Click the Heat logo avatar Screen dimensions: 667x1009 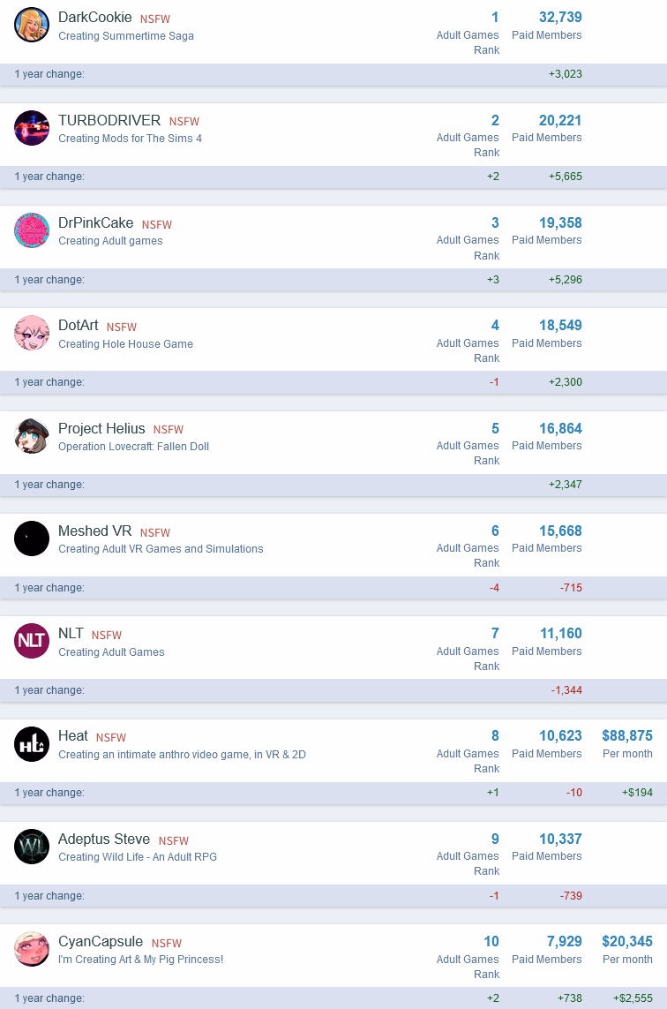[x=32, y=744]
